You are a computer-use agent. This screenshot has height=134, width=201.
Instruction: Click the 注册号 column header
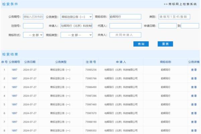(91, 62)
